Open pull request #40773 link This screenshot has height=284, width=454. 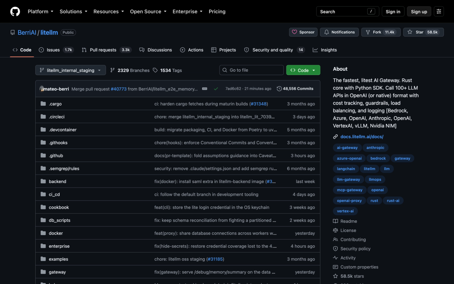tap(118, 89)
